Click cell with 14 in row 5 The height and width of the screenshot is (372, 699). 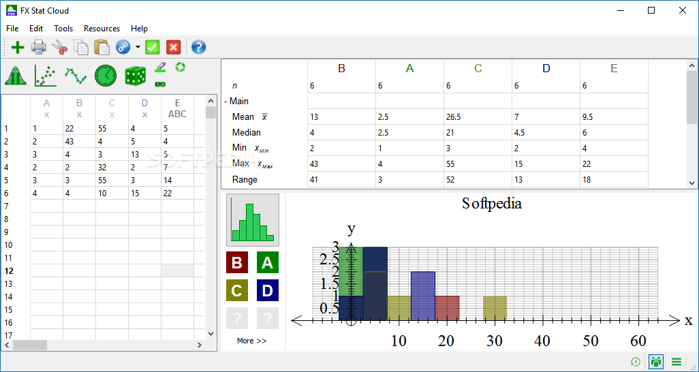pos(177,180)
